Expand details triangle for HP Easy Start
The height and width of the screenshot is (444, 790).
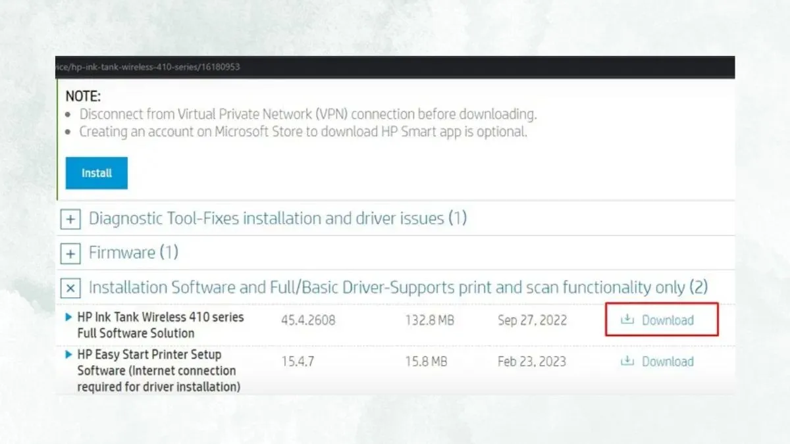(69, 355)
